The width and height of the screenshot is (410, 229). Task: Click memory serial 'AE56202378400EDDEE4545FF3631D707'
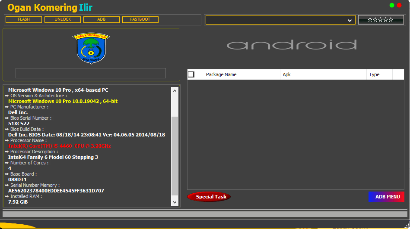pos(56,191)
